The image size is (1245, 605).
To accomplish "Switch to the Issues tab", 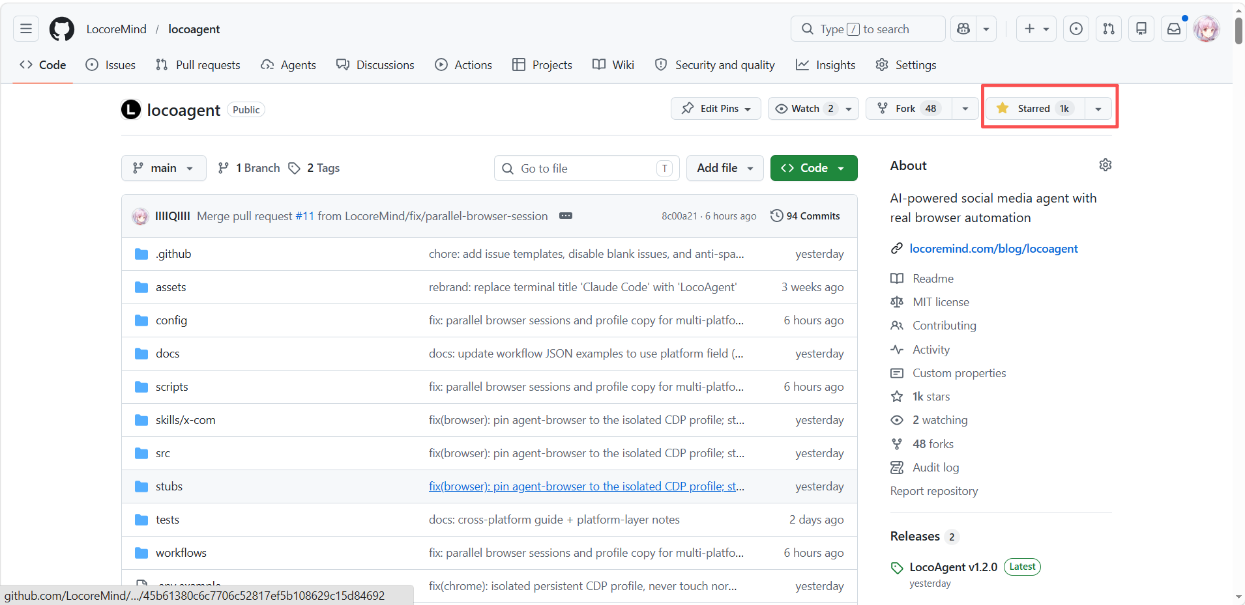I will 111,64.
